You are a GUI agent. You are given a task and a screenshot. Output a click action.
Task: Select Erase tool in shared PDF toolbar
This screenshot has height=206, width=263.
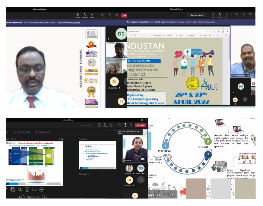click(203, 35)
